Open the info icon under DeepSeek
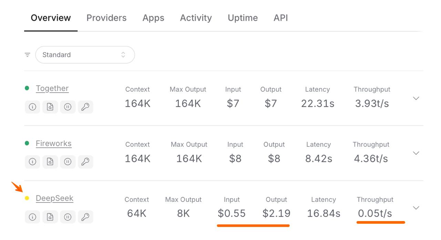 click(32, 217)
